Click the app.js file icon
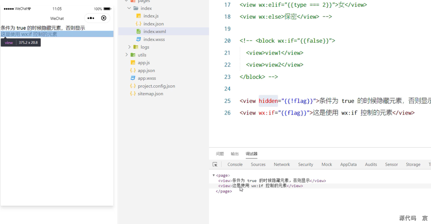 tap(133, 63)
